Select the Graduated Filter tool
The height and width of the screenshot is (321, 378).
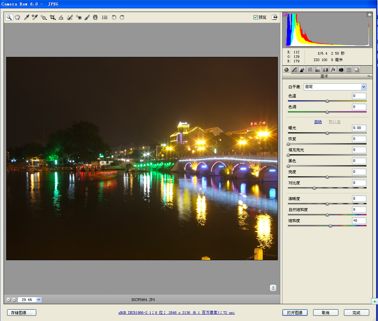click(x=95, y=17)
